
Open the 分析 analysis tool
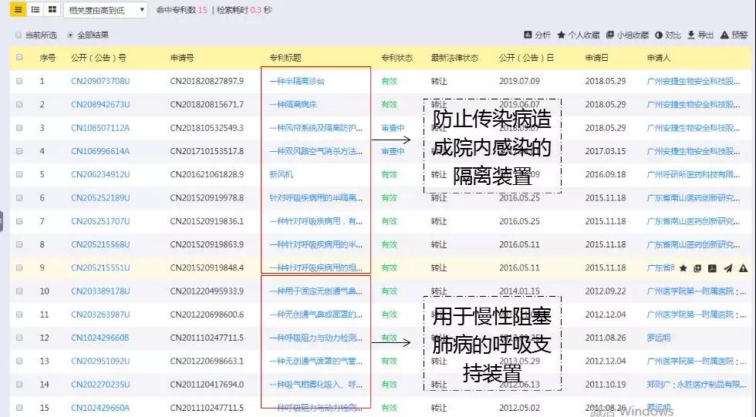(537, 35)
